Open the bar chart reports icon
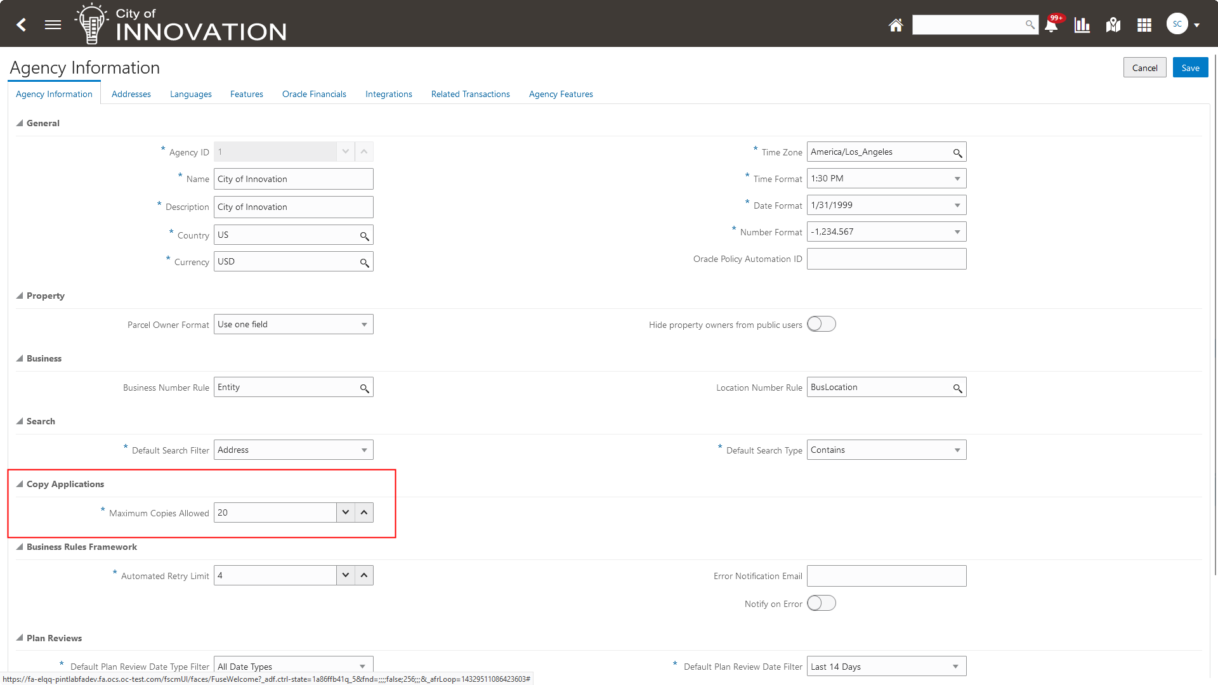 pyautogui.click(x=1082, y=25)
